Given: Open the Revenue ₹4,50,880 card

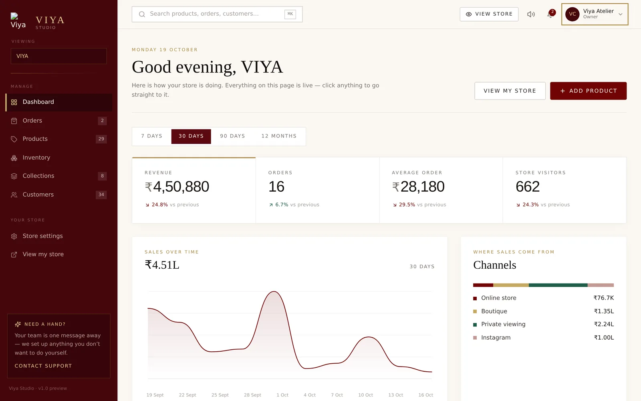Looking at the screenshot, I should click(x=194, y=190).
